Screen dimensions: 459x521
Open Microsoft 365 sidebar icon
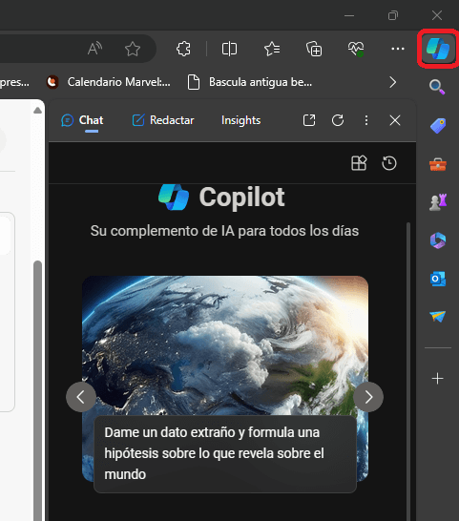(x=438, y=240)
